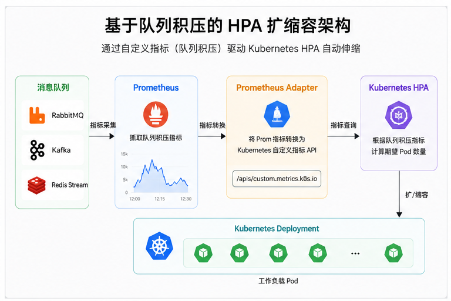Select the purple Kubernetes HPA heading
Image resolution: width=451 pixels, height=301 pixels.
point(399,88)
